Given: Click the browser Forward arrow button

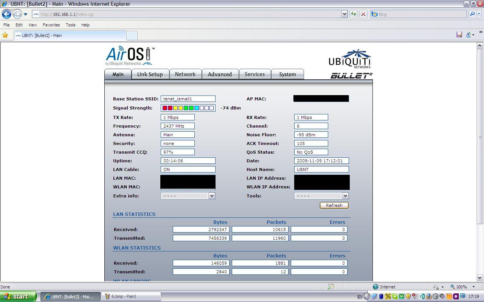Looking at the screenshot, I should point(17,14).
